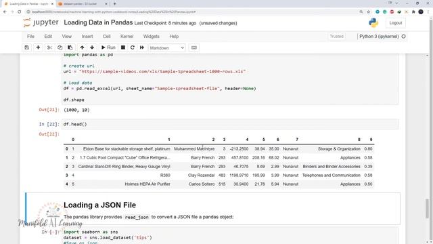Click 'Binders and Binder Accessories' cell
433x244 pixels.
[332, 167]
